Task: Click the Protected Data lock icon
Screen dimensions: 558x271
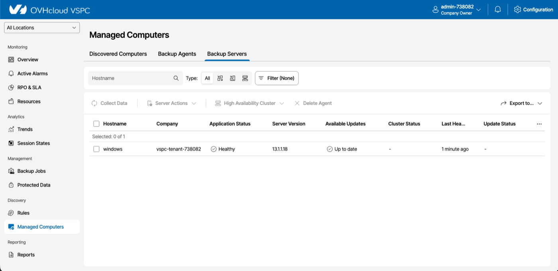Action: click(11, 185)
